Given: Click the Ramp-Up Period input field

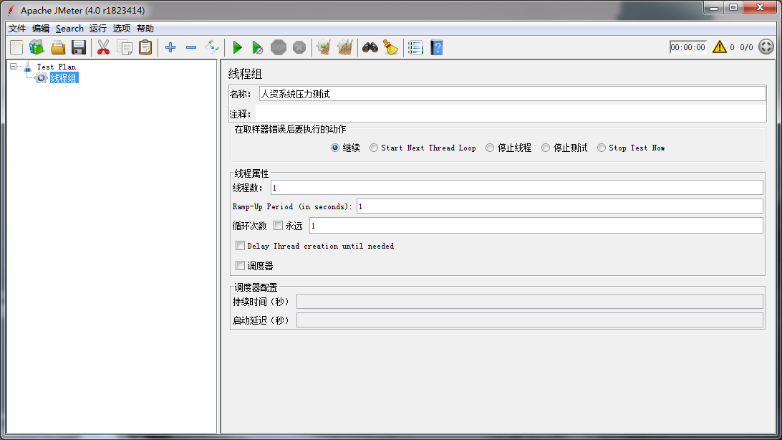Looking at the screenshot, I should [x=559, y=206].
